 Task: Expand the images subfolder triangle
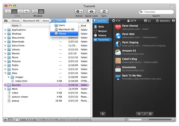tap(8, 77)
